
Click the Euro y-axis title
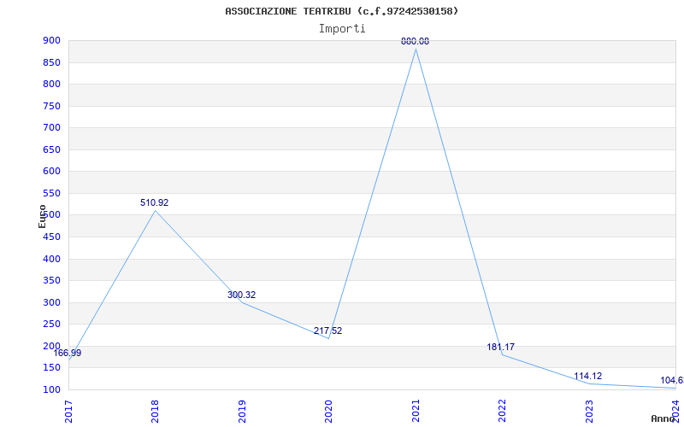(x=42, y=216)
